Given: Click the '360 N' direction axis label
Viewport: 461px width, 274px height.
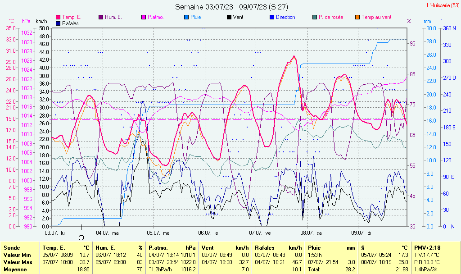Looking at the screenshot, I should (449, 28).
